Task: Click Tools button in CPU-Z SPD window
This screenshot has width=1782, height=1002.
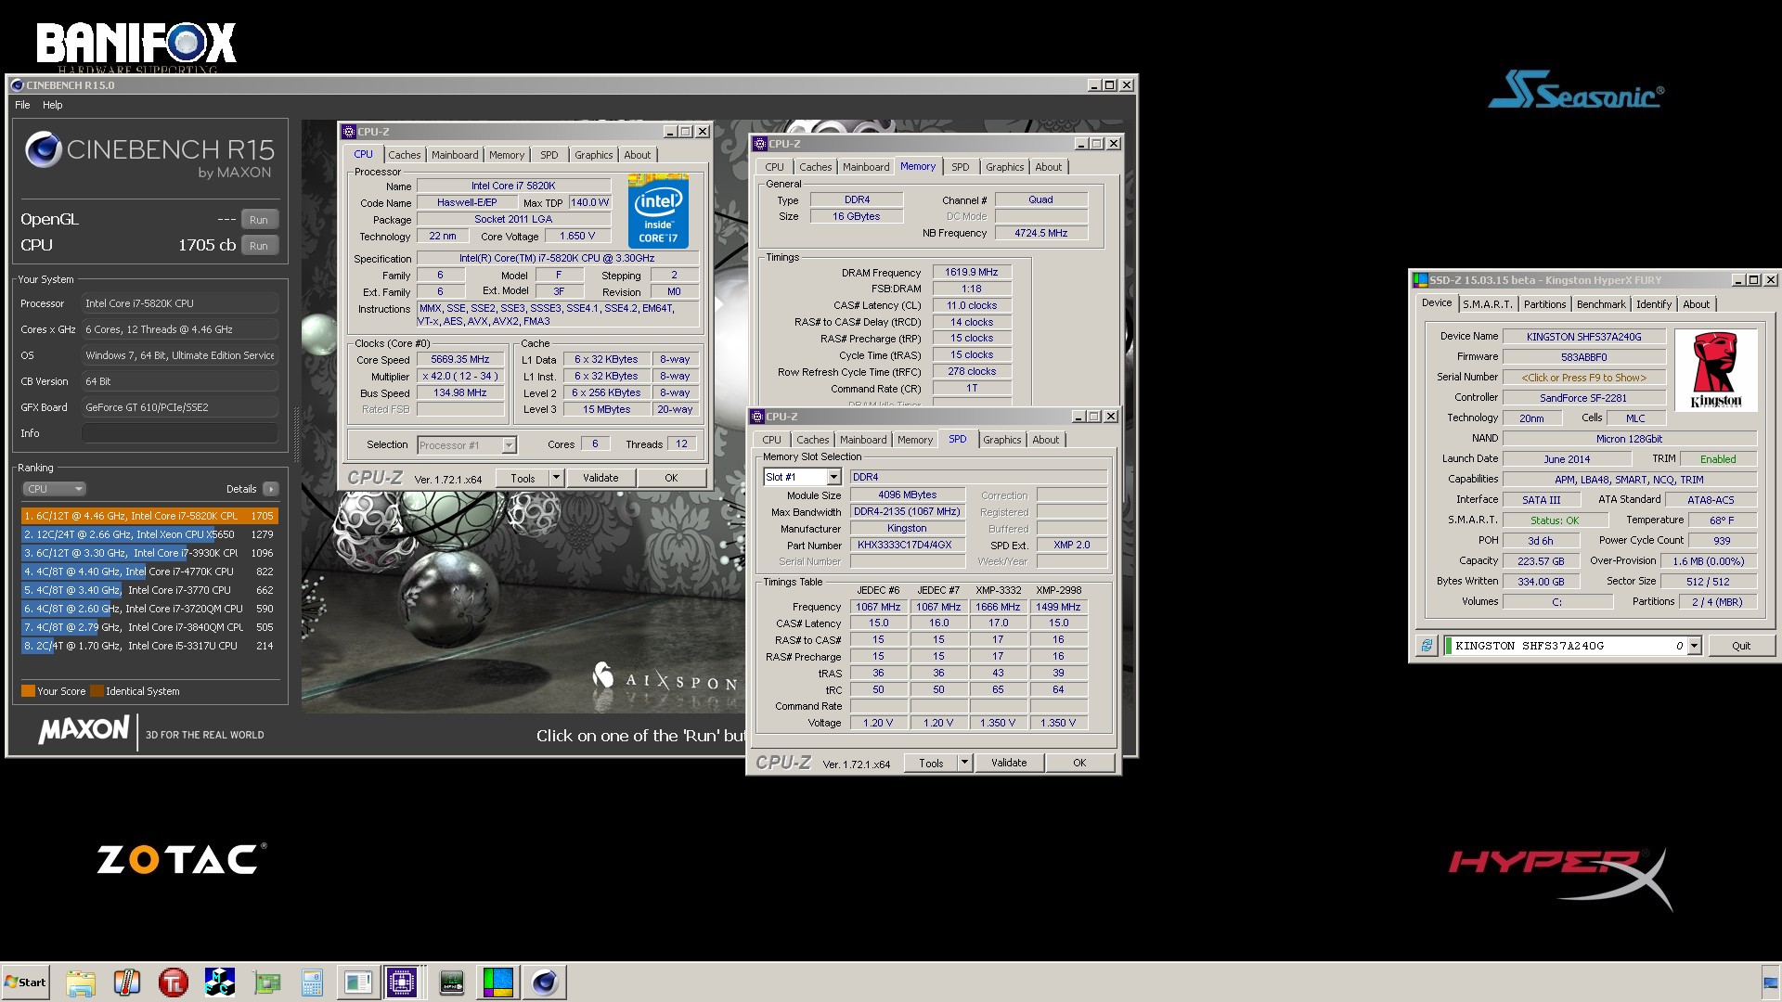Action: [931, 763]
